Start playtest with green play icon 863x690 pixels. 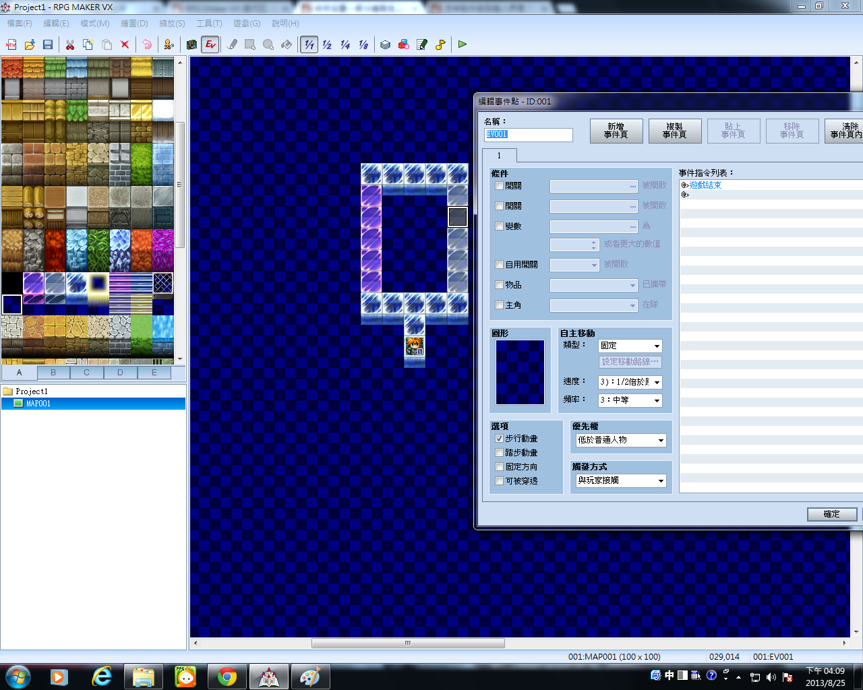coord(463,44)
